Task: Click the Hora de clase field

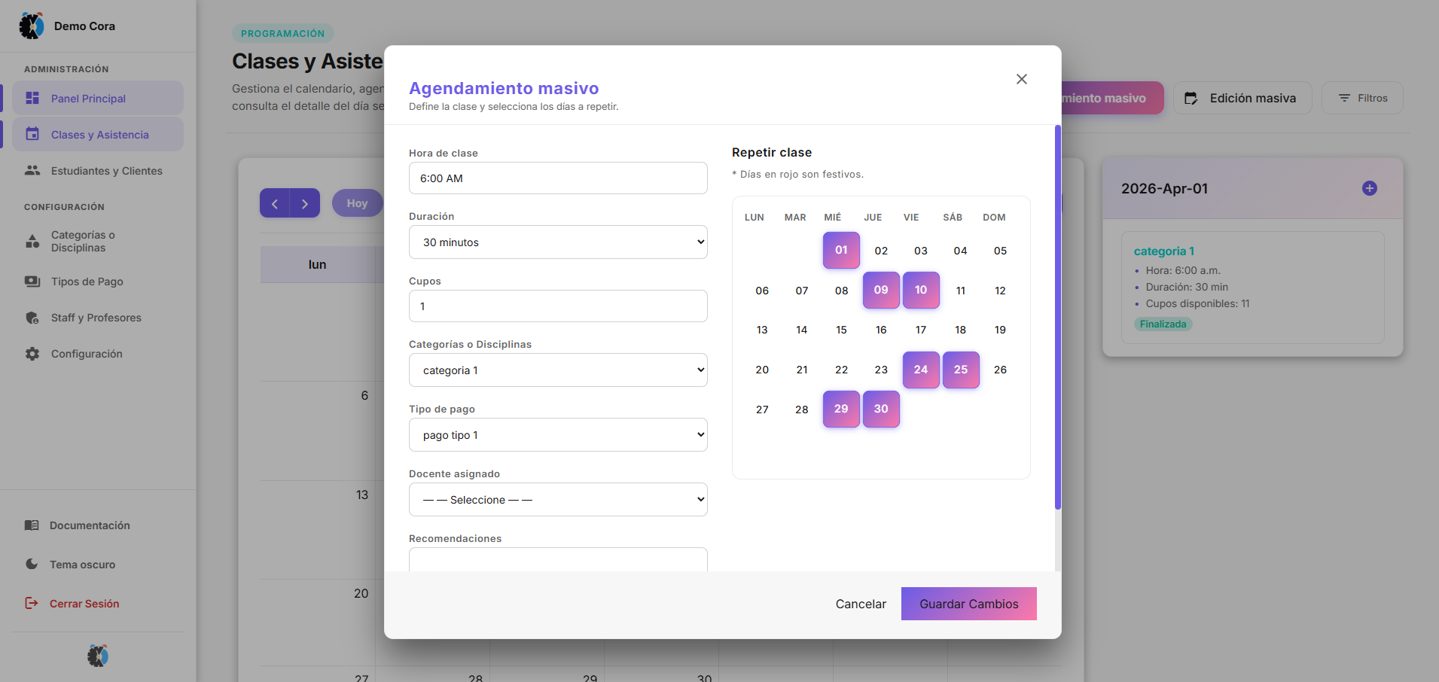Action: pos(557,178)
